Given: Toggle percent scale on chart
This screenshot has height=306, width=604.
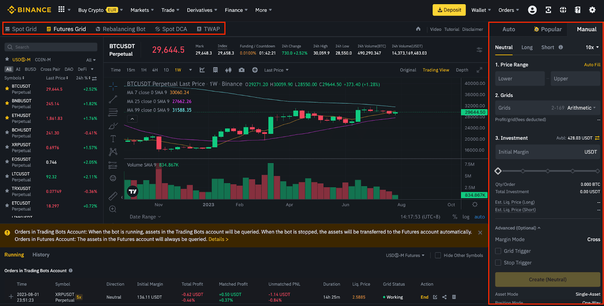Looking at the screenshot, I should coord(455,217).
